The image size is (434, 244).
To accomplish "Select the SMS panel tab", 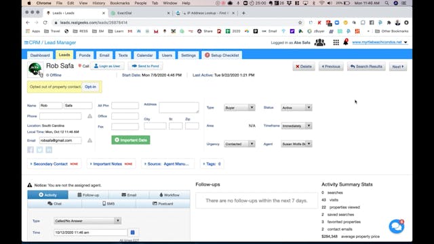I will pyautogui.click(x=108, y=203).
